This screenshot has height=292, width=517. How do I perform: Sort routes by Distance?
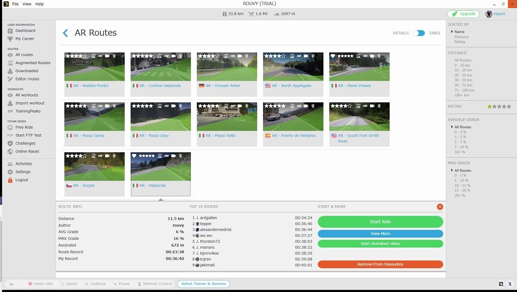point(461,37)
